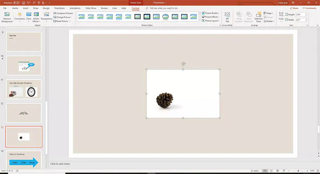Click the Alt Text button
This screenshot has height=174, width=320.
click(x=227, y=17)
